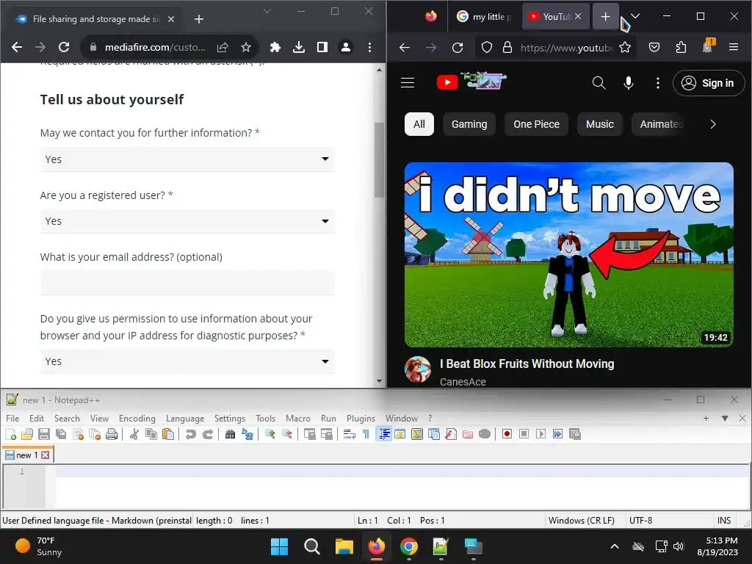
Task: Open YouTube settings three-dot menu
Action: click(x=657, y=83)
